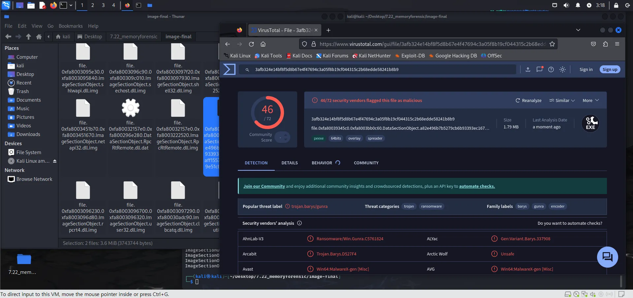Close the VirusTotal browser tab
The width and height of the screenshot is (633, 298).
click(x=316, y=30)
